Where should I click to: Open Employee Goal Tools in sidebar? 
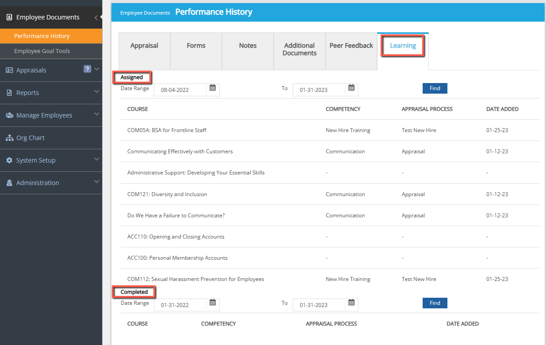[51, 51]
